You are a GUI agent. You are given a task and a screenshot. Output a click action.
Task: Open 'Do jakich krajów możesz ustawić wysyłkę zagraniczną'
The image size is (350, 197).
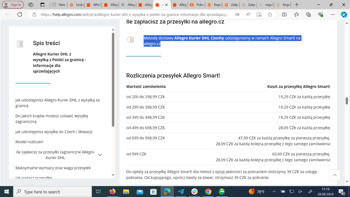pyautogui.click(x=52, y=118)
